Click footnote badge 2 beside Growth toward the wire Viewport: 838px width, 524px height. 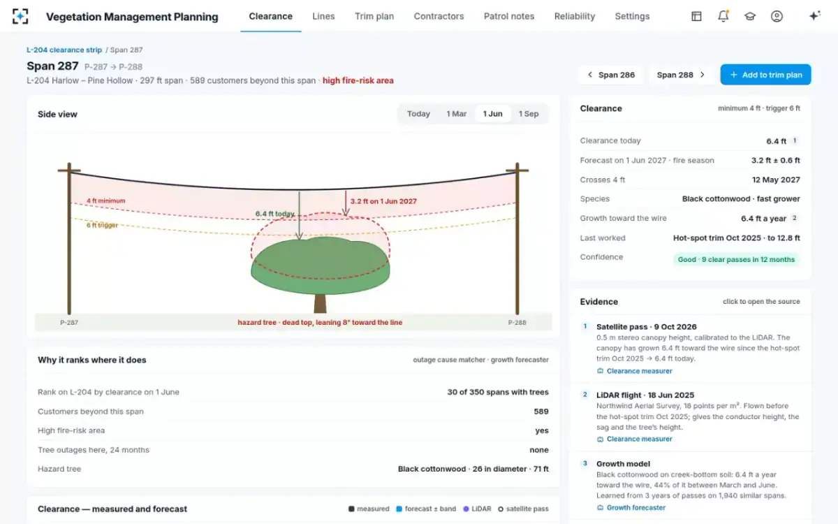[x=795, y=218]
